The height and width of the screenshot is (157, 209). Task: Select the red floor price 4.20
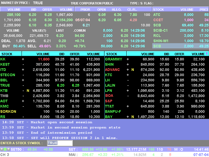coord(133,20)
